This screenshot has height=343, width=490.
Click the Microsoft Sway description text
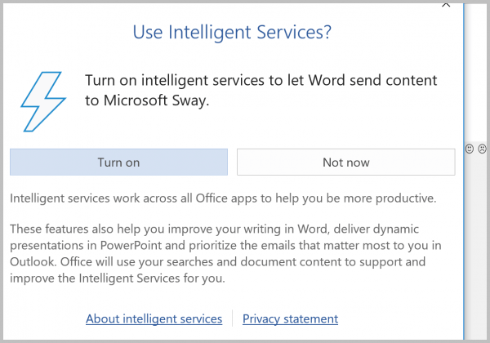[x=261, y=91]
